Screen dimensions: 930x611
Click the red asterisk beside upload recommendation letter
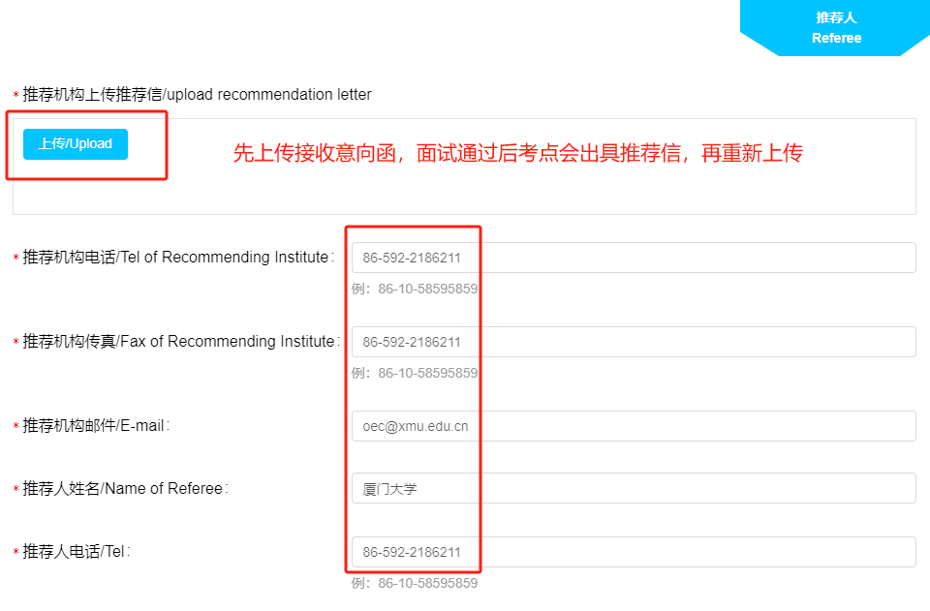pyautogui.click(x=15, y=96)
